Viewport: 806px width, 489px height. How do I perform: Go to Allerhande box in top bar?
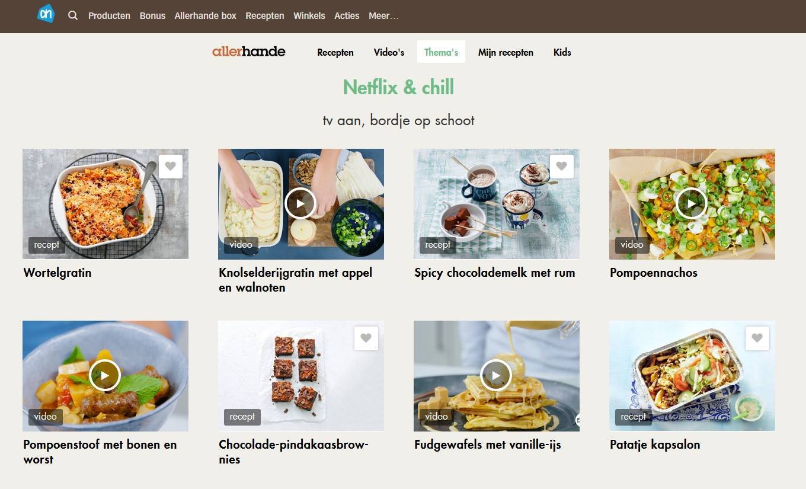206,16
